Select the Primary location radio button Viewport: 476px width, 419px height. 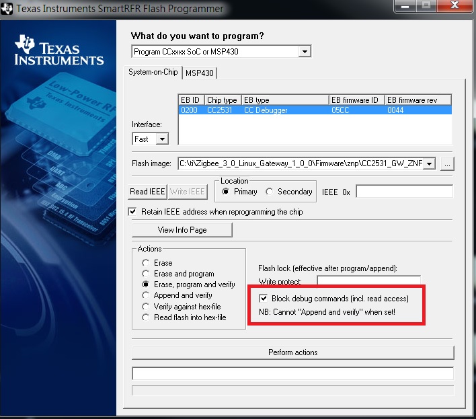click(x=225, y=192)
